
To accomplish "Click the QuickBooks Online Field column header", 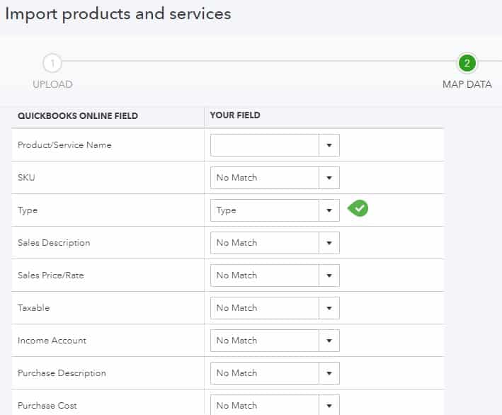I will coord(78,116).
